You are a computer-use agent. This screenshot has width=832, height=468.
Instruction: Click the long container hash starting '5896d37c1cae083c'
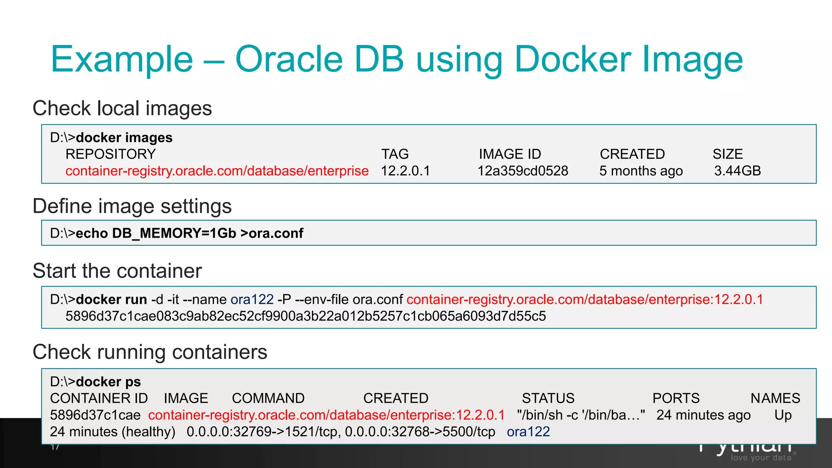coord(306,316)
